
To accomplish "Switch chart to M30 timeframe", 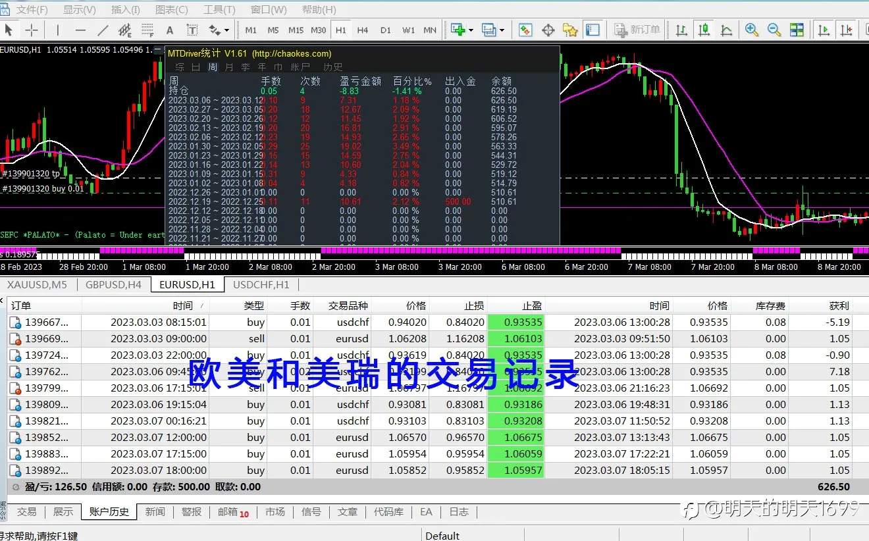I will pyautogui.click(x=319, y=30).
